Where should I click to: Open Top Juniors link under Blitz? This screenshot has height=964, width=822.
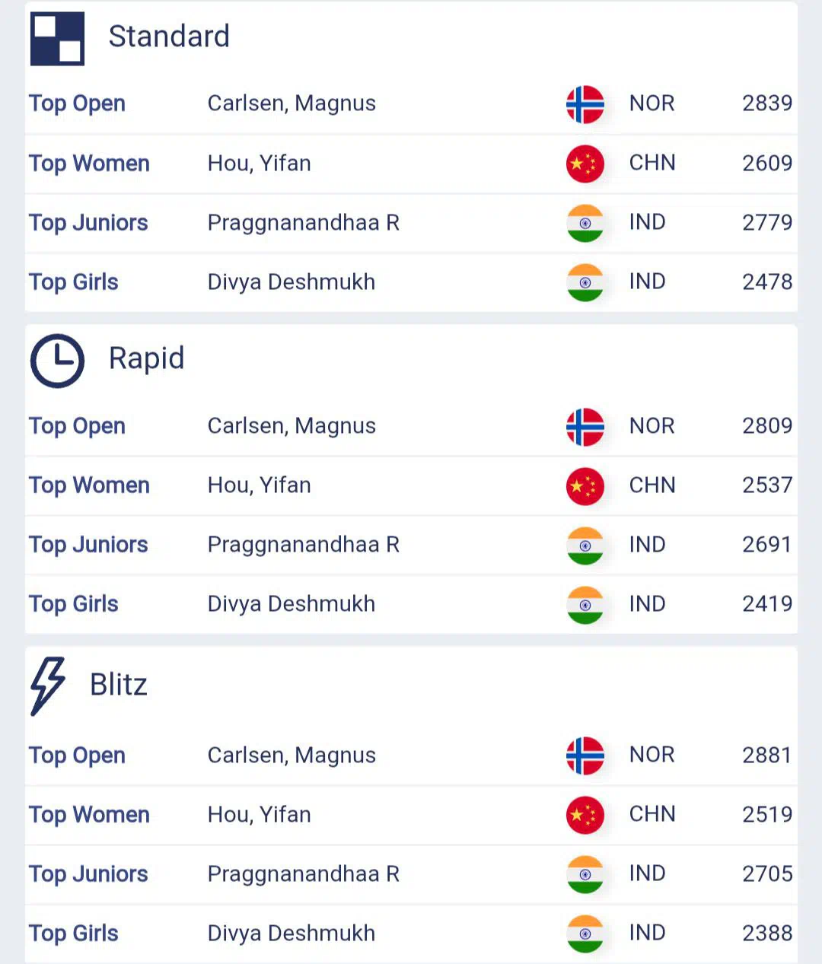coord(88,874)
